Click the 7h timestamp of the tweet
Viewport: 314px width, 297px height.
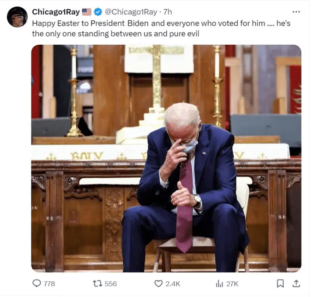(168, 12)
